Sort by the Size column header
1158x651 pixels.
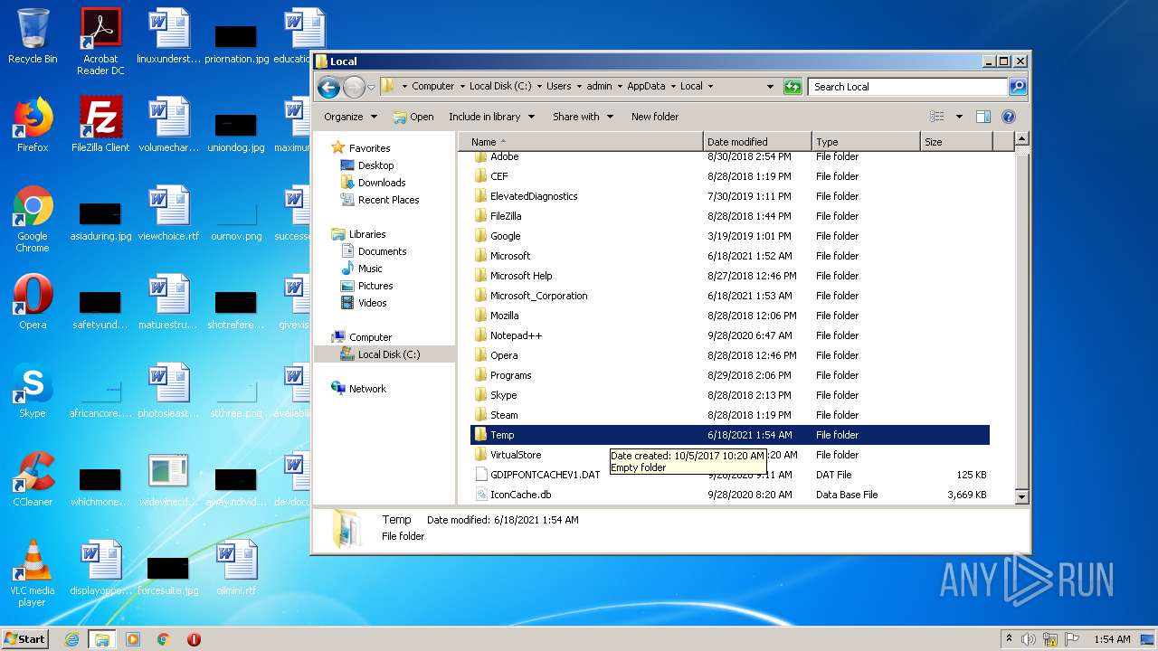tap(956, 142)
